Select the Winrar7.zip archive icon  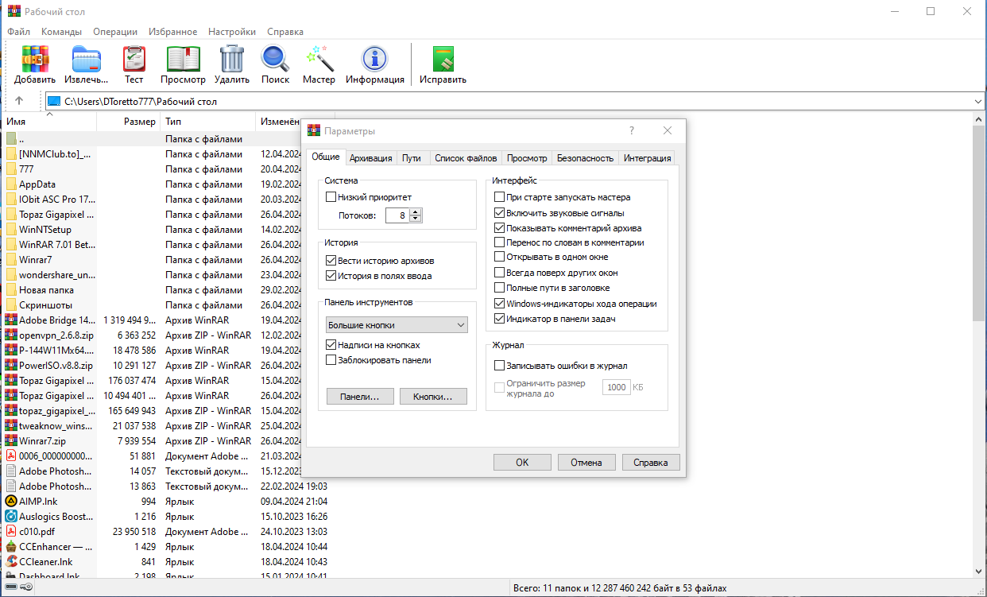[x=11, y=441]
